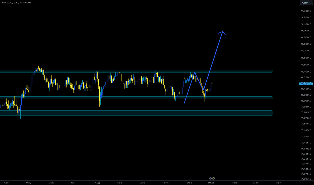
Task: Click the Dec label on time axis
Action: point(189,183)
